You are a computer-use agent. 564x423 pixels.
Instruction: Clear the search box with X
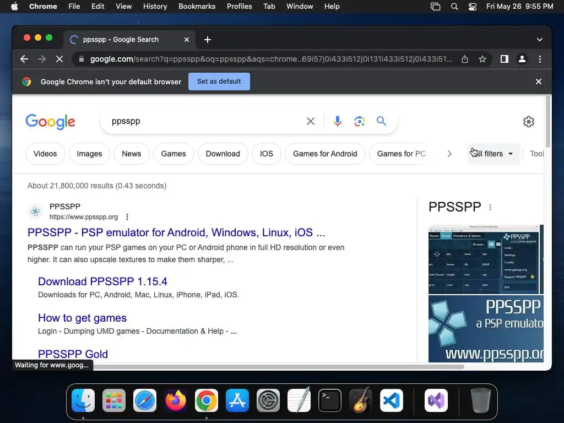[311, 121]
